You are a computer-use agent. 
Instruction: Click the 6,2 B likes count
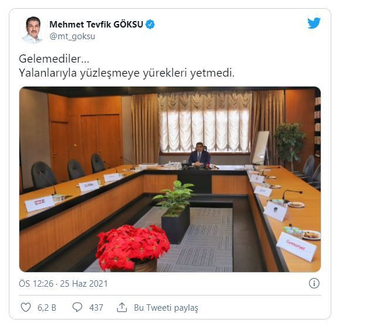(47, 308)
